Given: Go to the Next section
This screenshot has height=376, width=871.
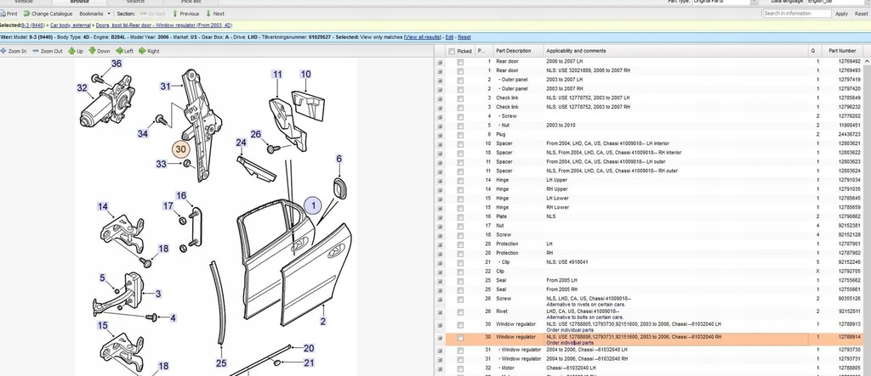Looking at the screenshot, I should (215, 14).
